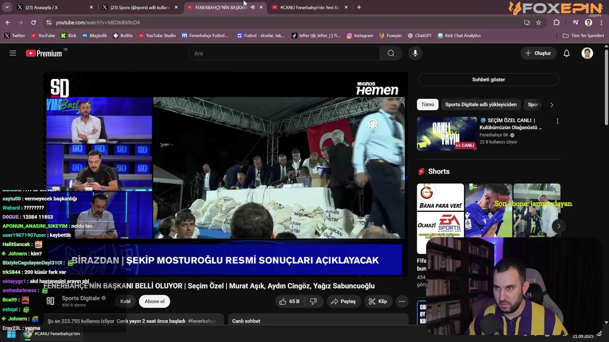Open the BotRix bookmark

click(x=123, y=36)
